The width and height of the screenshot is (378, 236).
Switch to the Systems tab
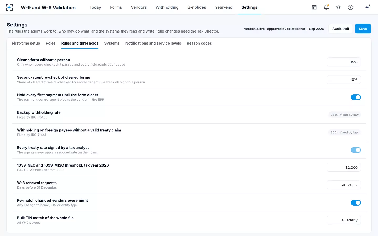tap(112, 43)
